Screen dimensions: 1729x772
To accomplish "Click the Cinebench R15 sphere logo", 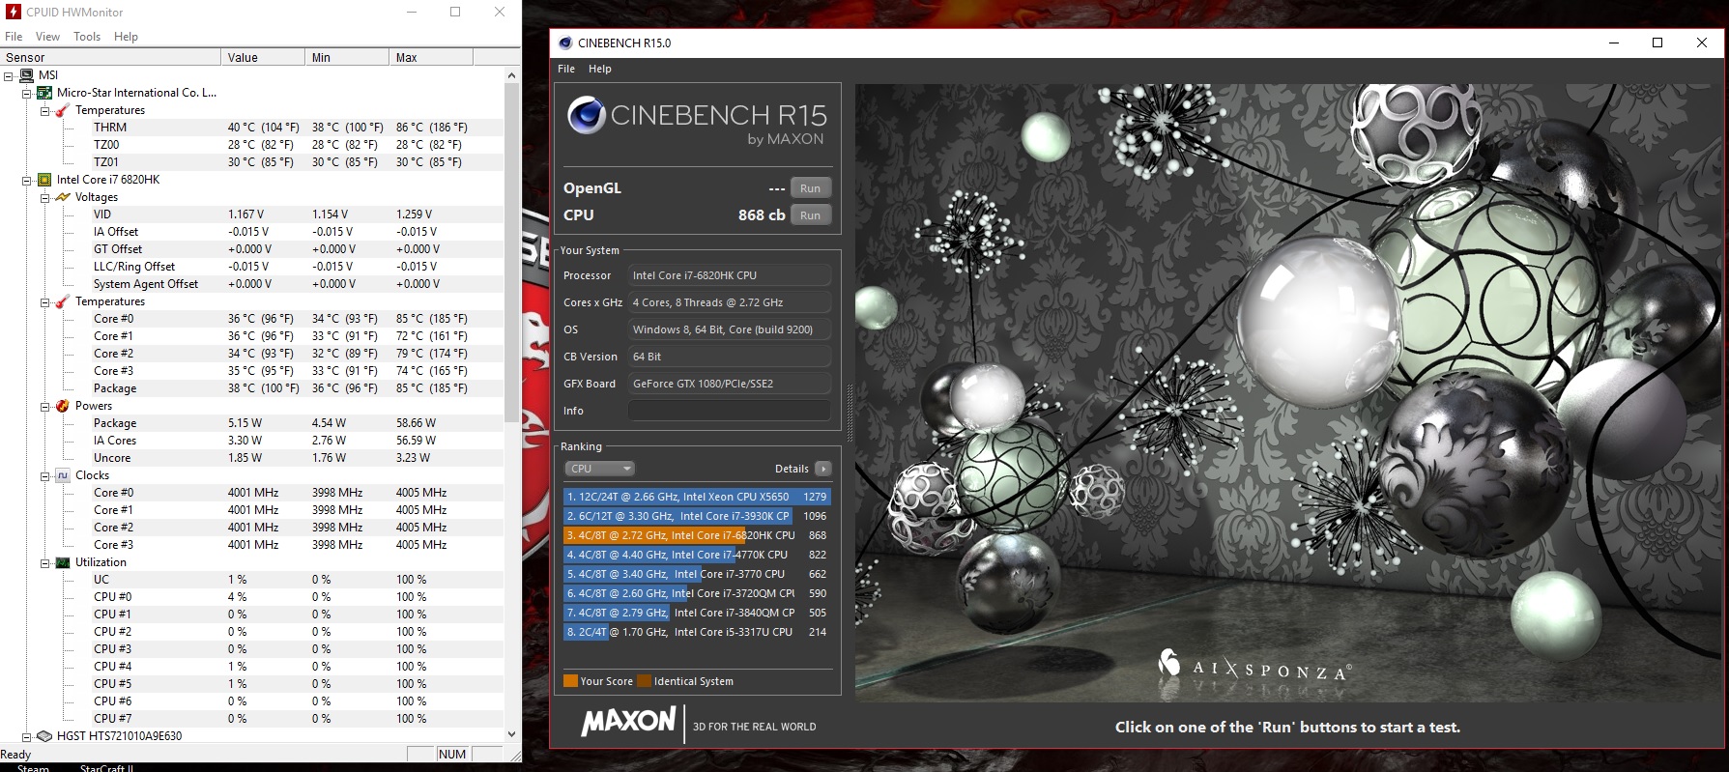I will (586, 115).
